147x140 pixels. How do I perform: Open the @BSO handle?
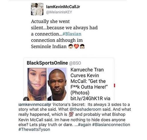coord(75,63)
